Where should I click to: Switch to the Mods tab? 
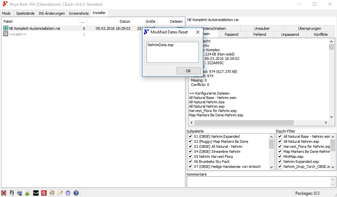(6, 13)
